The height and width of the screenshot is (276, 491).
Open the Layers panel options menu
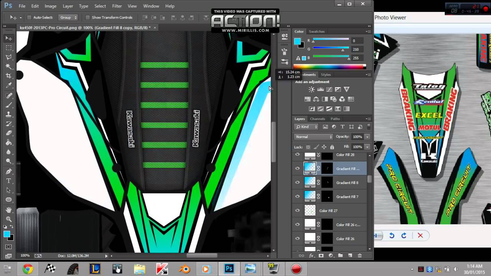point(368,119)
